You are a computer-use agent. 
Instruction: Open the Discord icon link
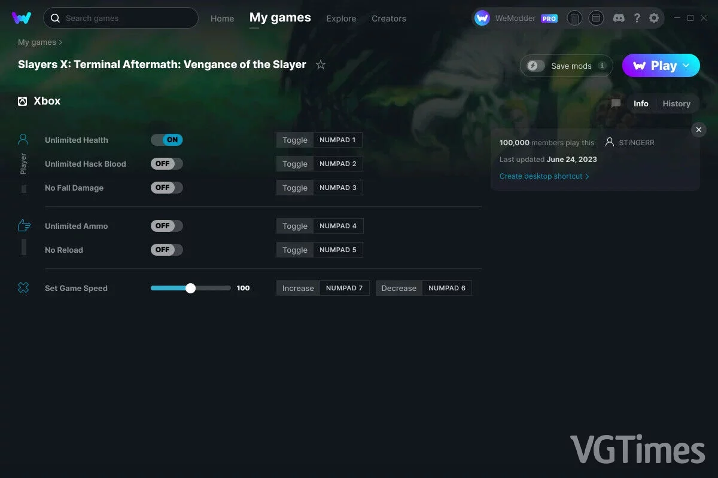coord(619,19)
